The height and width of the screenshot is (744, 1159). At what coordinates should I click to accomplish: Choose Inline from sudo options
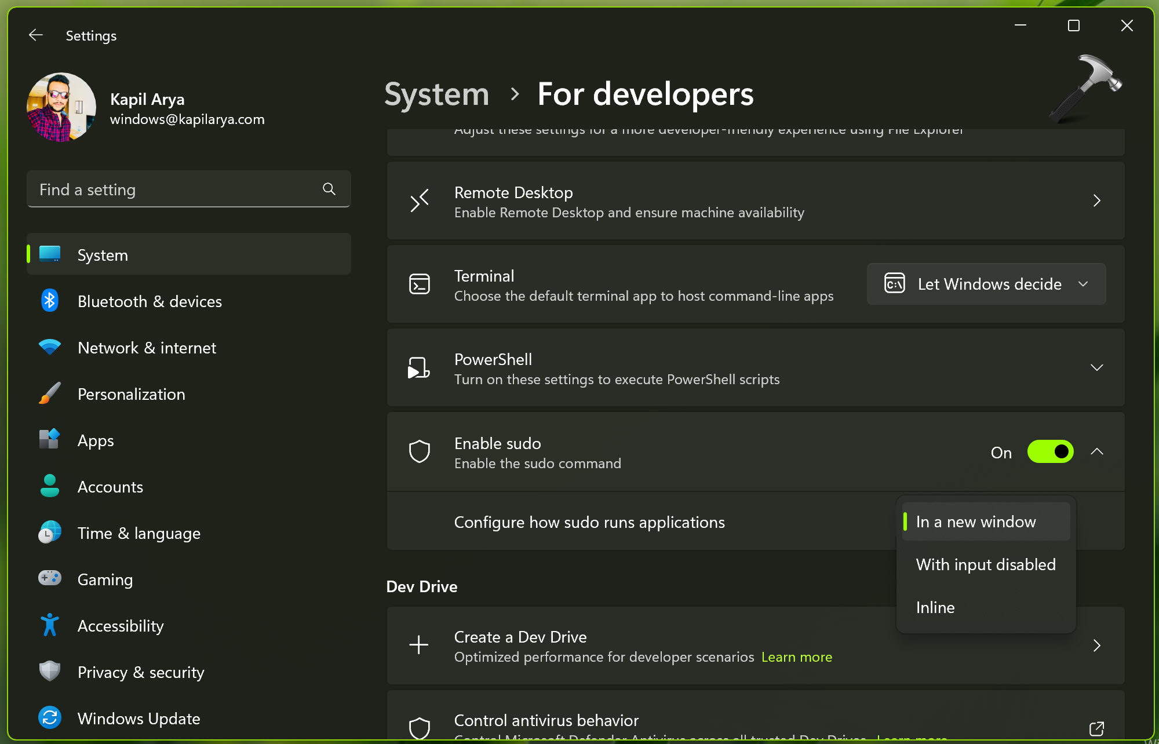[x=935, y=607]
